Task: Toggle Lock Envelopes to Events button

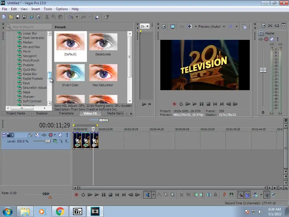Action: [267, 195]
